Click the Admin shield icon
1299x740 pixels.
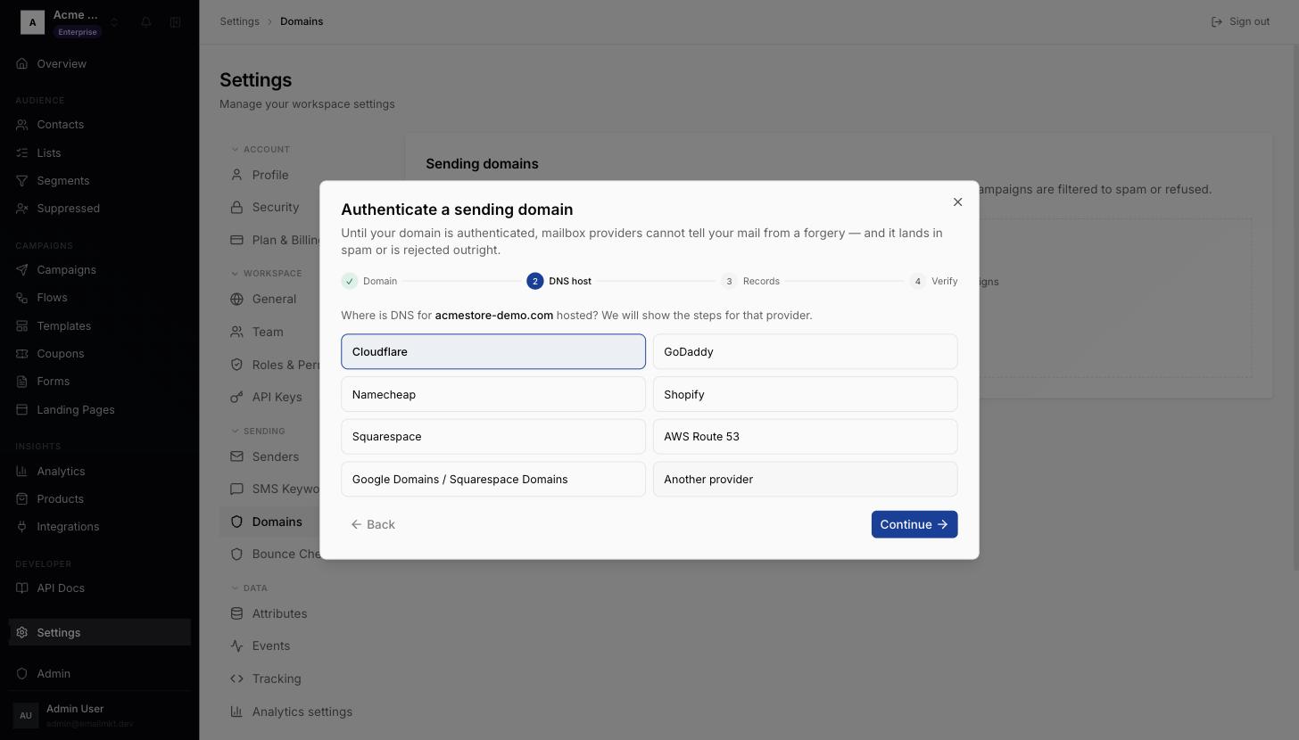coord(22,674)
